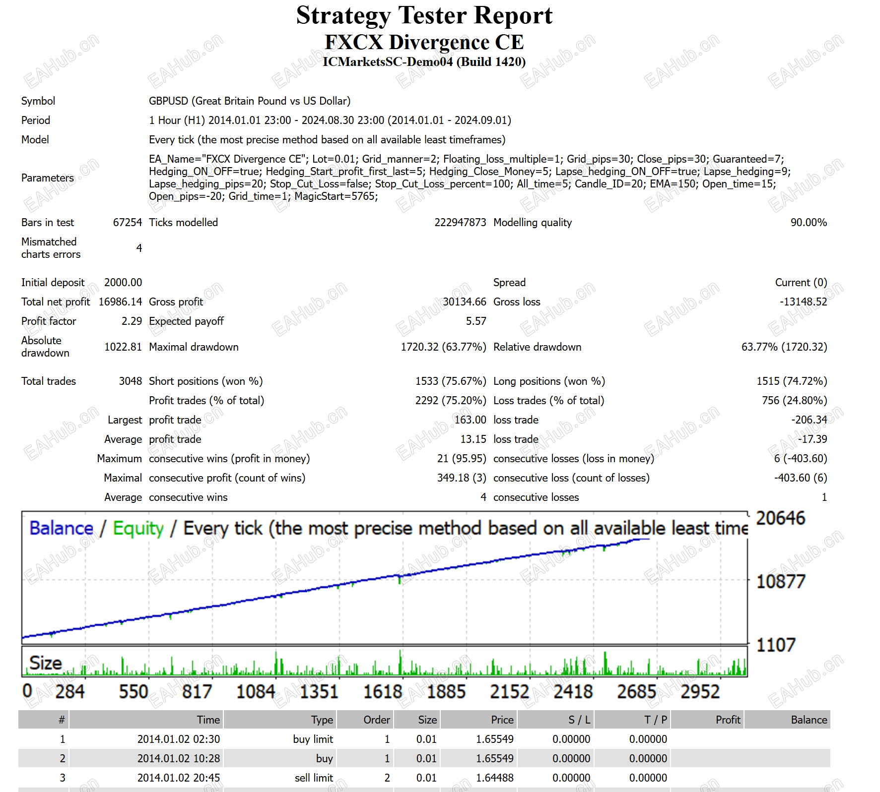Click Profit trades value 2292 (75.20%)
The image size is (880, 792).
pyautogui.click(x=451, y=401)
